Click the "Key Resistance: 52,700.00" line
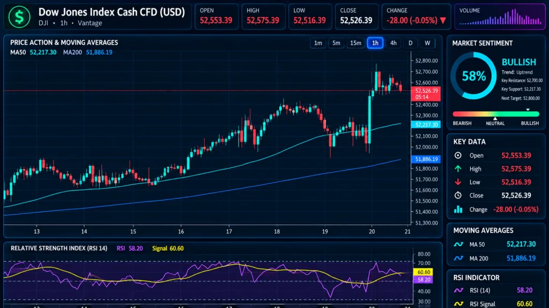549x308 pixels. tap(522, 81)
